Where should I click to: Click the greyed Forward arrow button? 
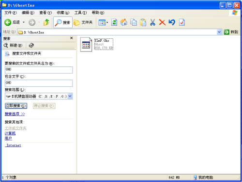(32, 22)
